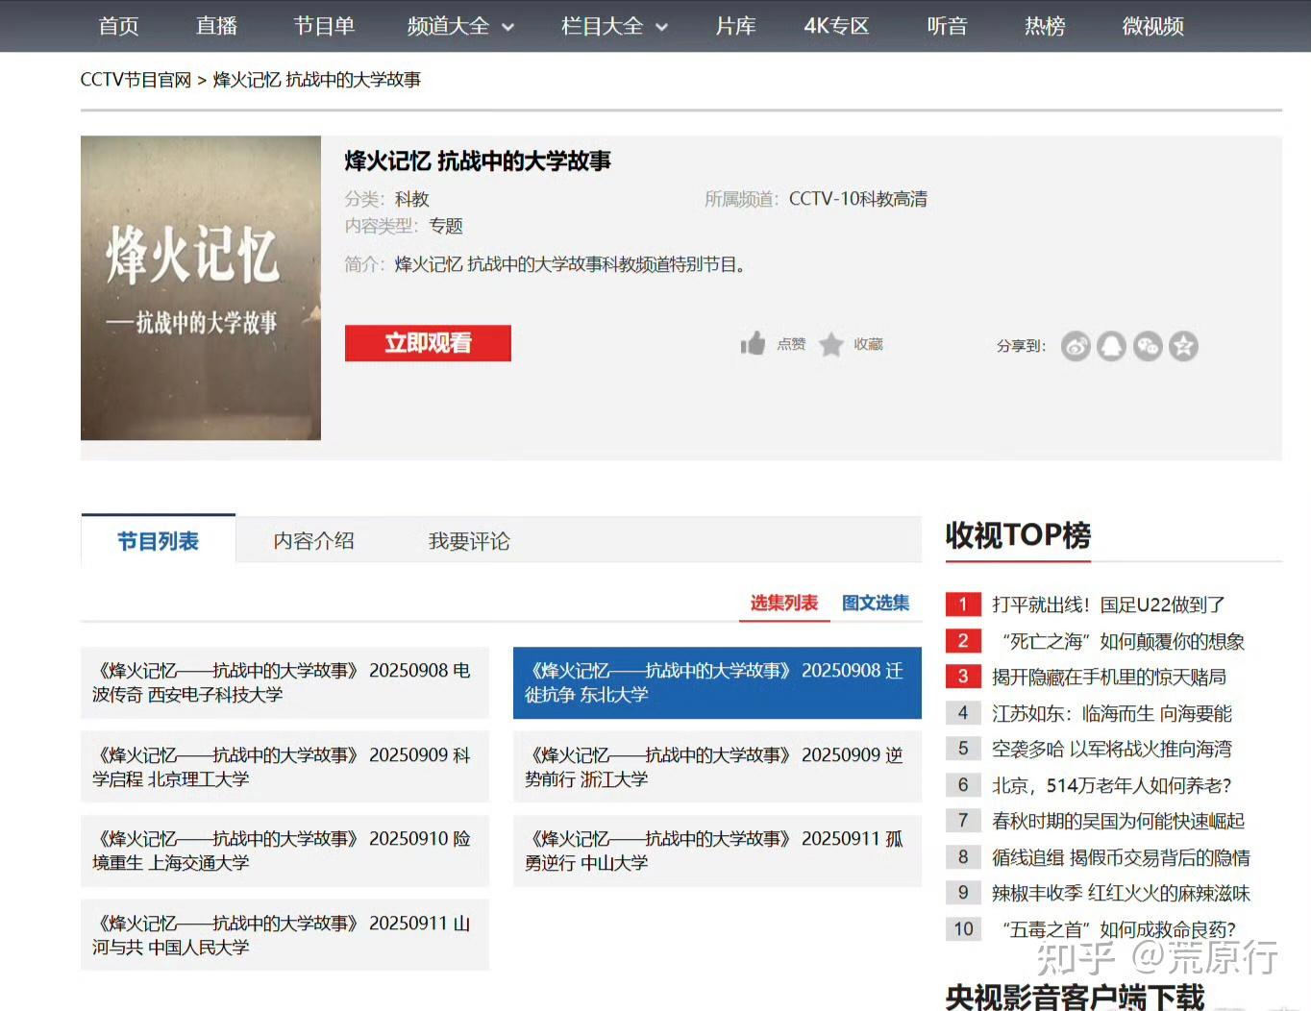Viewport: 1311px width, 1011px height.
Task: Open episode 20250908 电波传奇 西安电子科技大学
Action: pyautogui.click(x=284, y=682)
